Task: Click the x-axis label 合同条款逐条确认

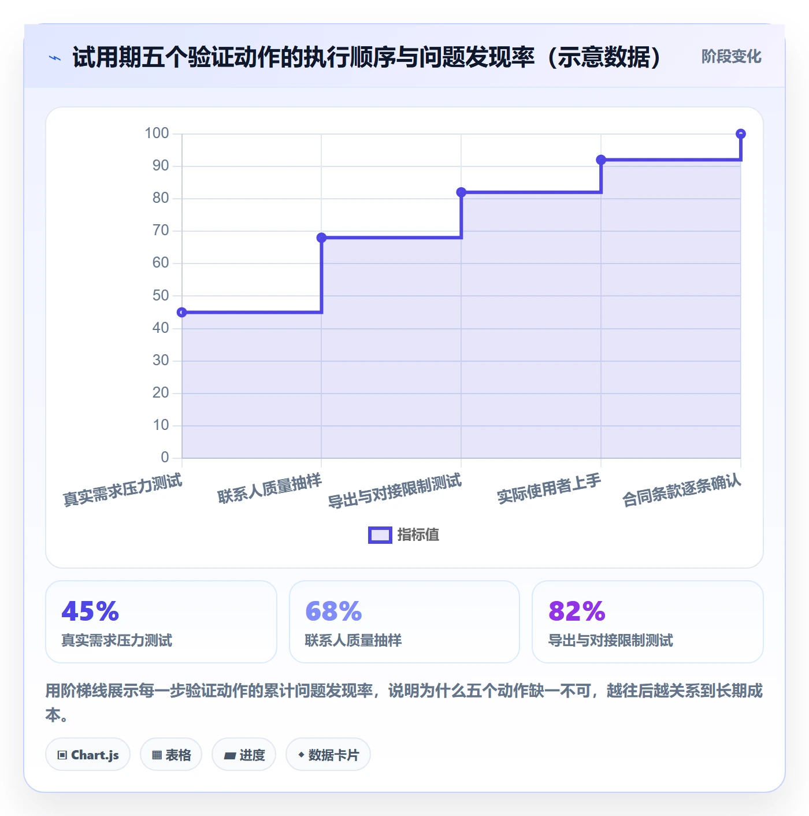Action: click(x=681, y=490)
